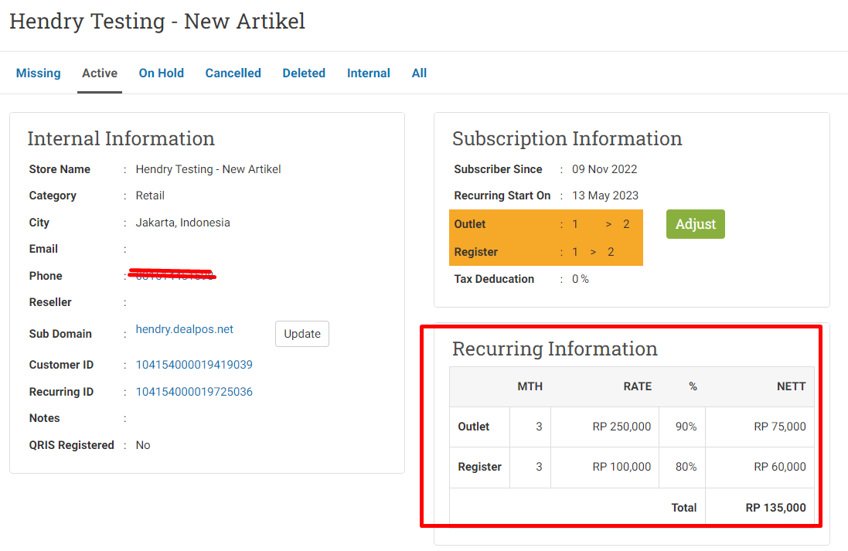848x551 pixels.
Task: Click the Sub Domain field label
Action: (60, 334)
